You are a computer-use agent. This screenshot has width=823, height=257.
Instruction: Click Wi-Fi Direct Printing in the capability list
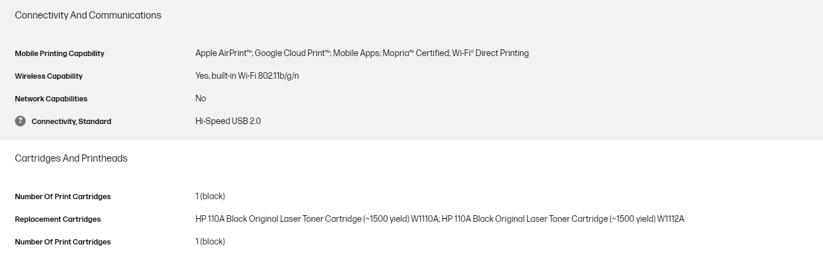pos(490,53)
